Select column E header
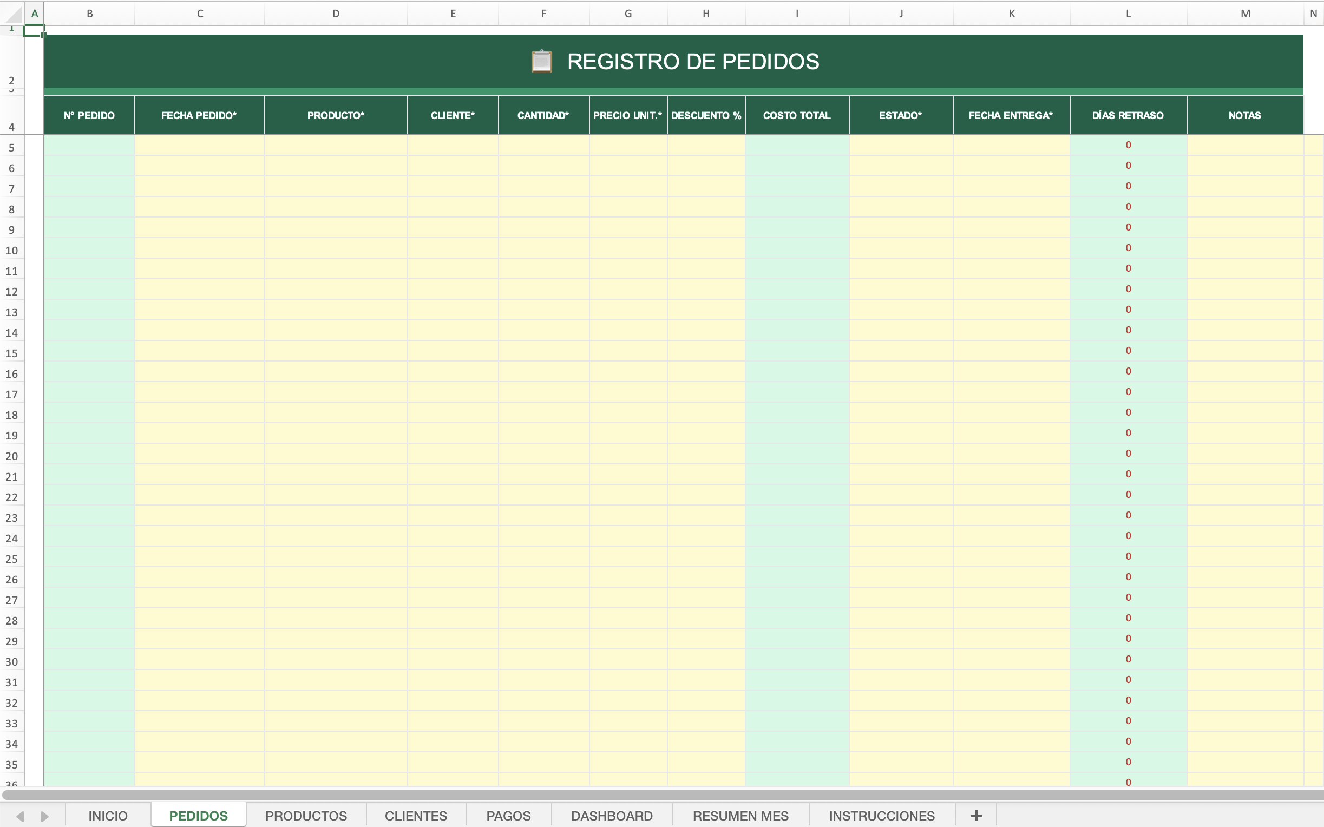Image resolution: width=1324 pixels, height=827 pixels. coord(453,14)
